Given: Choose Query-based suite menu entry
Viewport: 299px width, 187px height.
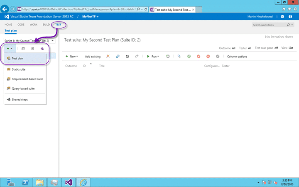Looking at the screenshot, I should tap(25, 89).
